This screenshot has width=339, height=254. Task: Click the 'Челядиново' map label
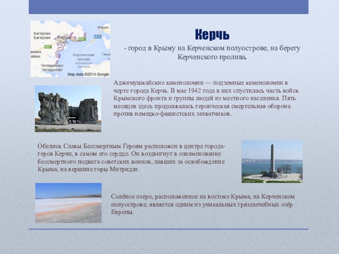[x=52, y=66]
